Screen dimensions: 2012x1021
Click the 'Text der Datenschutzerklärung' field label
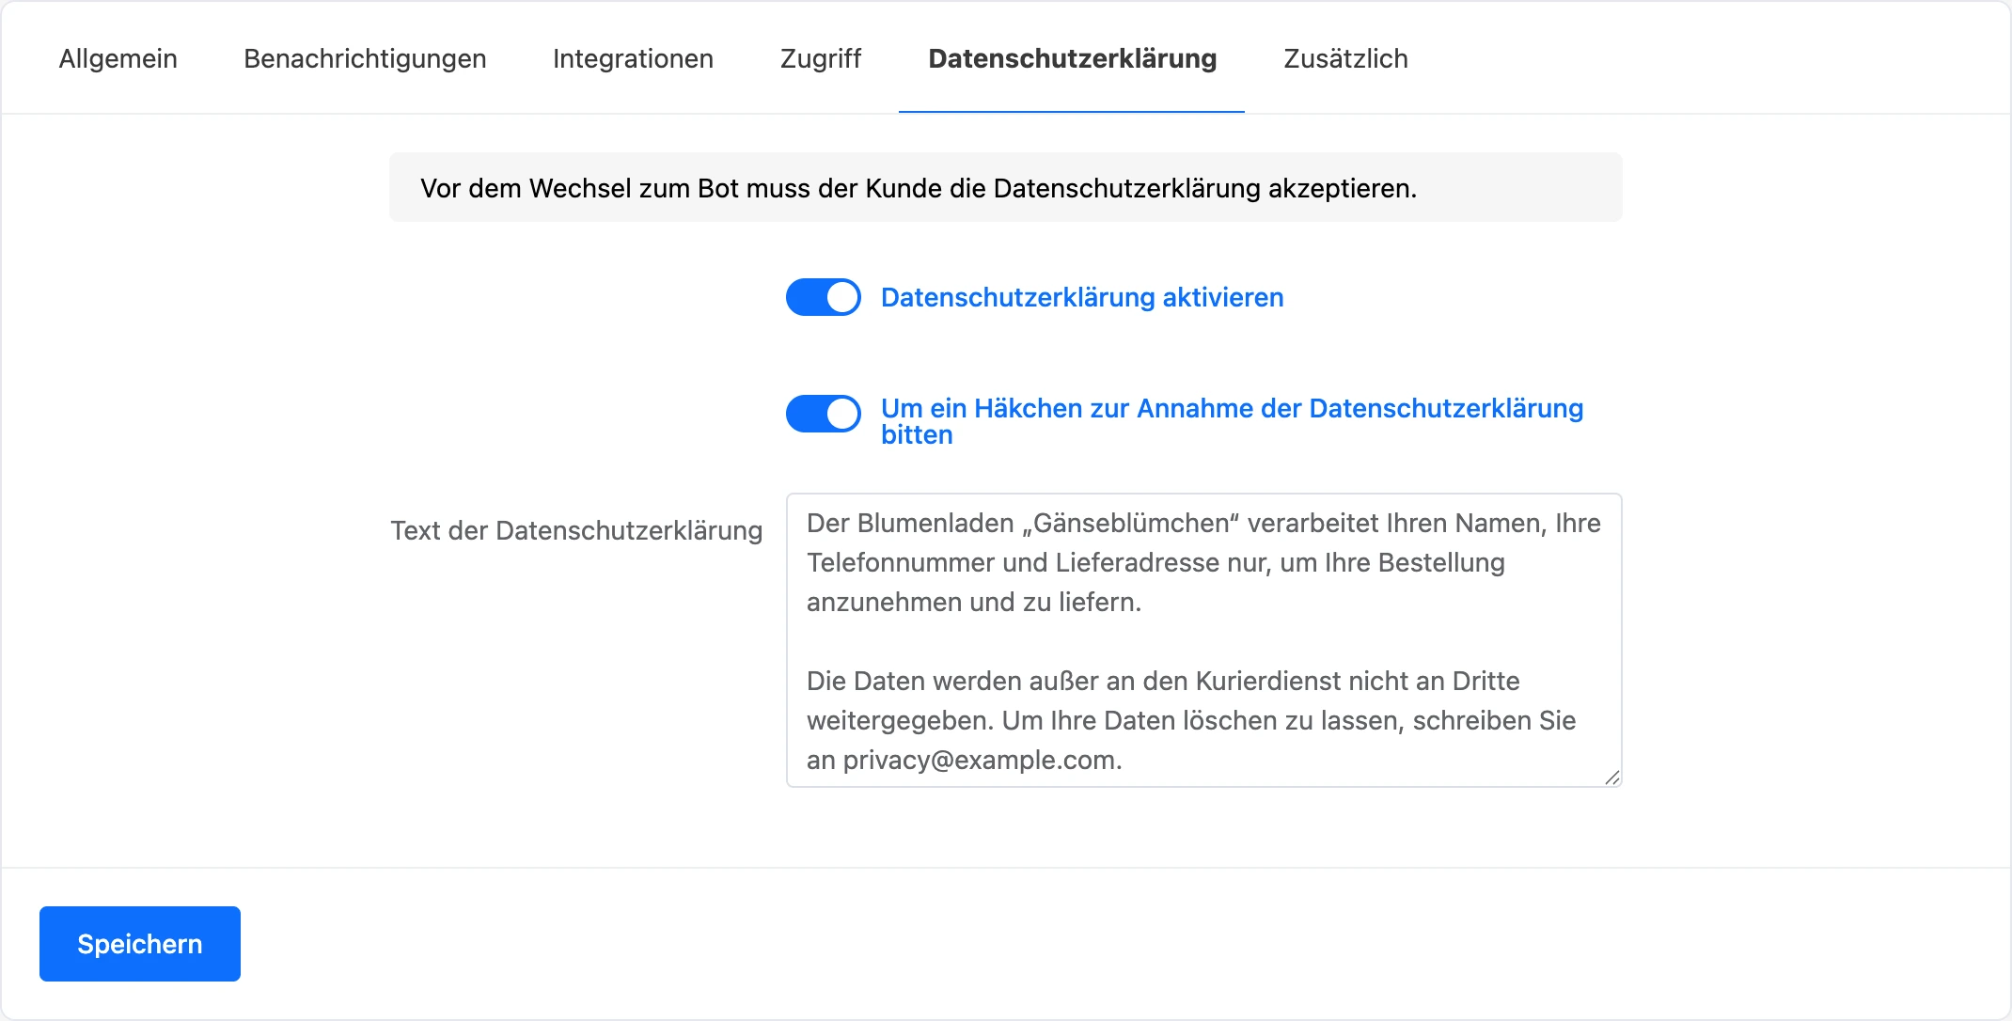point(576,530)
